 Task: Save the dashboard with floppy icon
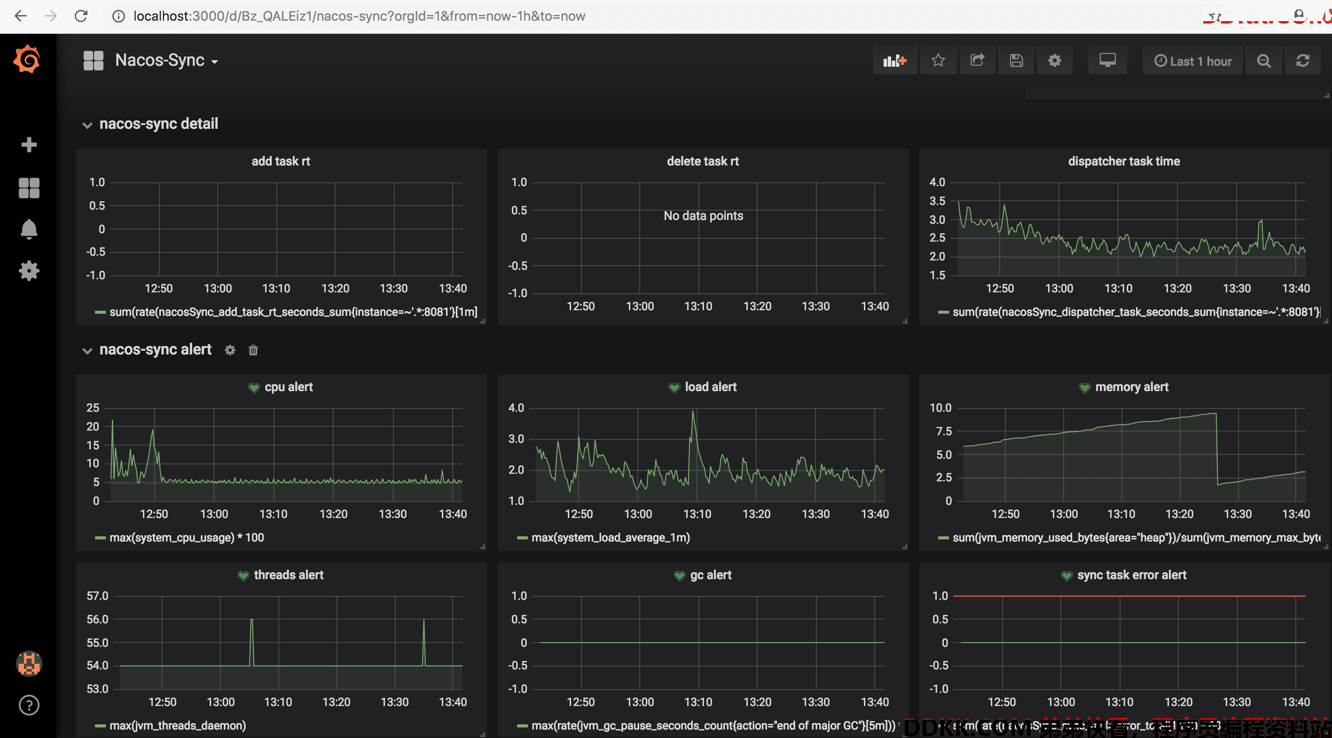[1016, 61]
